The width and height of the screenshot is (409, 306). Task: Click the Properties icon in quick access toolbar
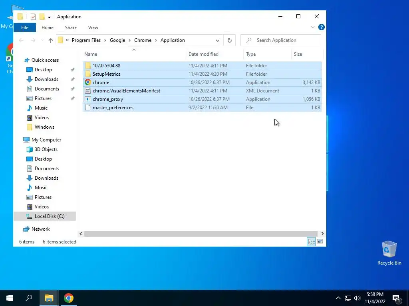point(33,17)
